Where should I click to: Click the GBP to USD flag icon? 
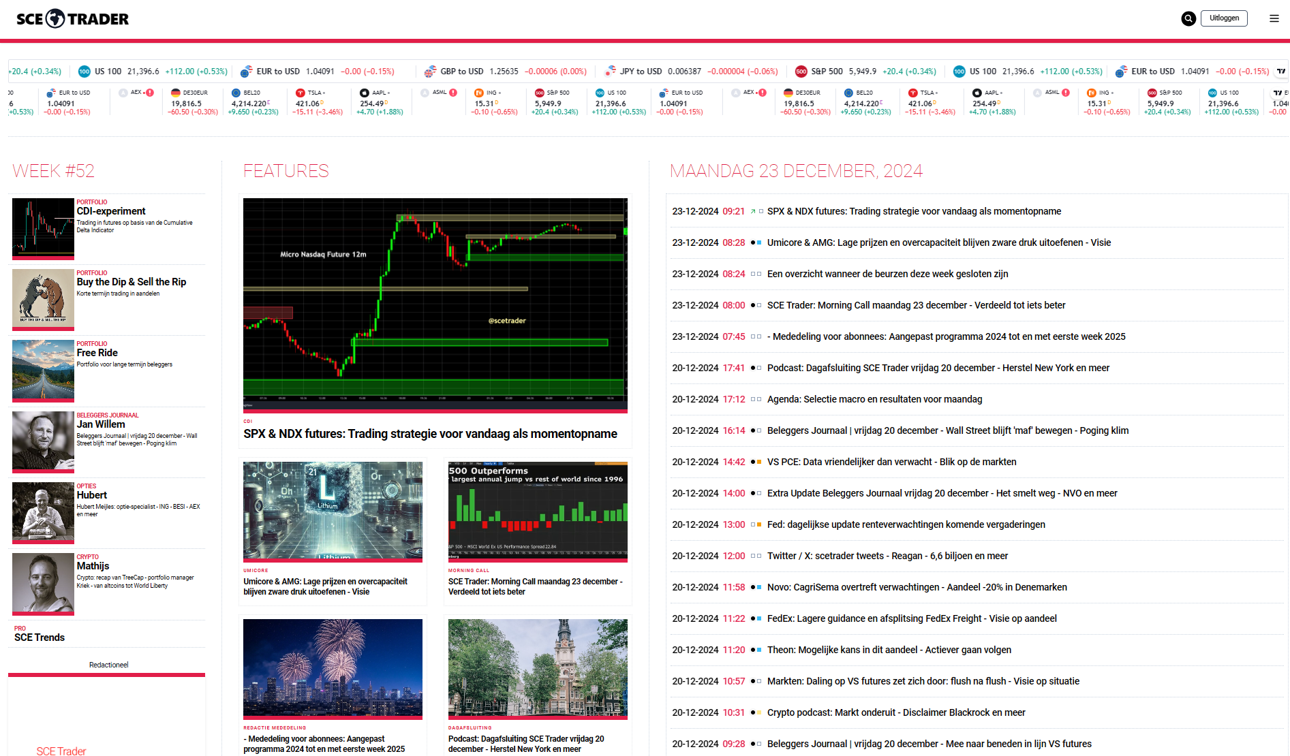pos(430,72)
